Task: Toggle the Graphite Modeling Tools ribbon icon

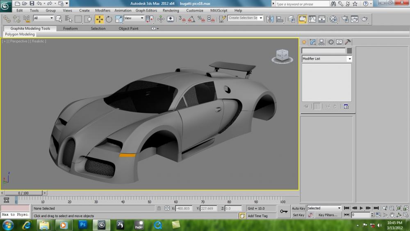Action: click(x=303, y=19)
